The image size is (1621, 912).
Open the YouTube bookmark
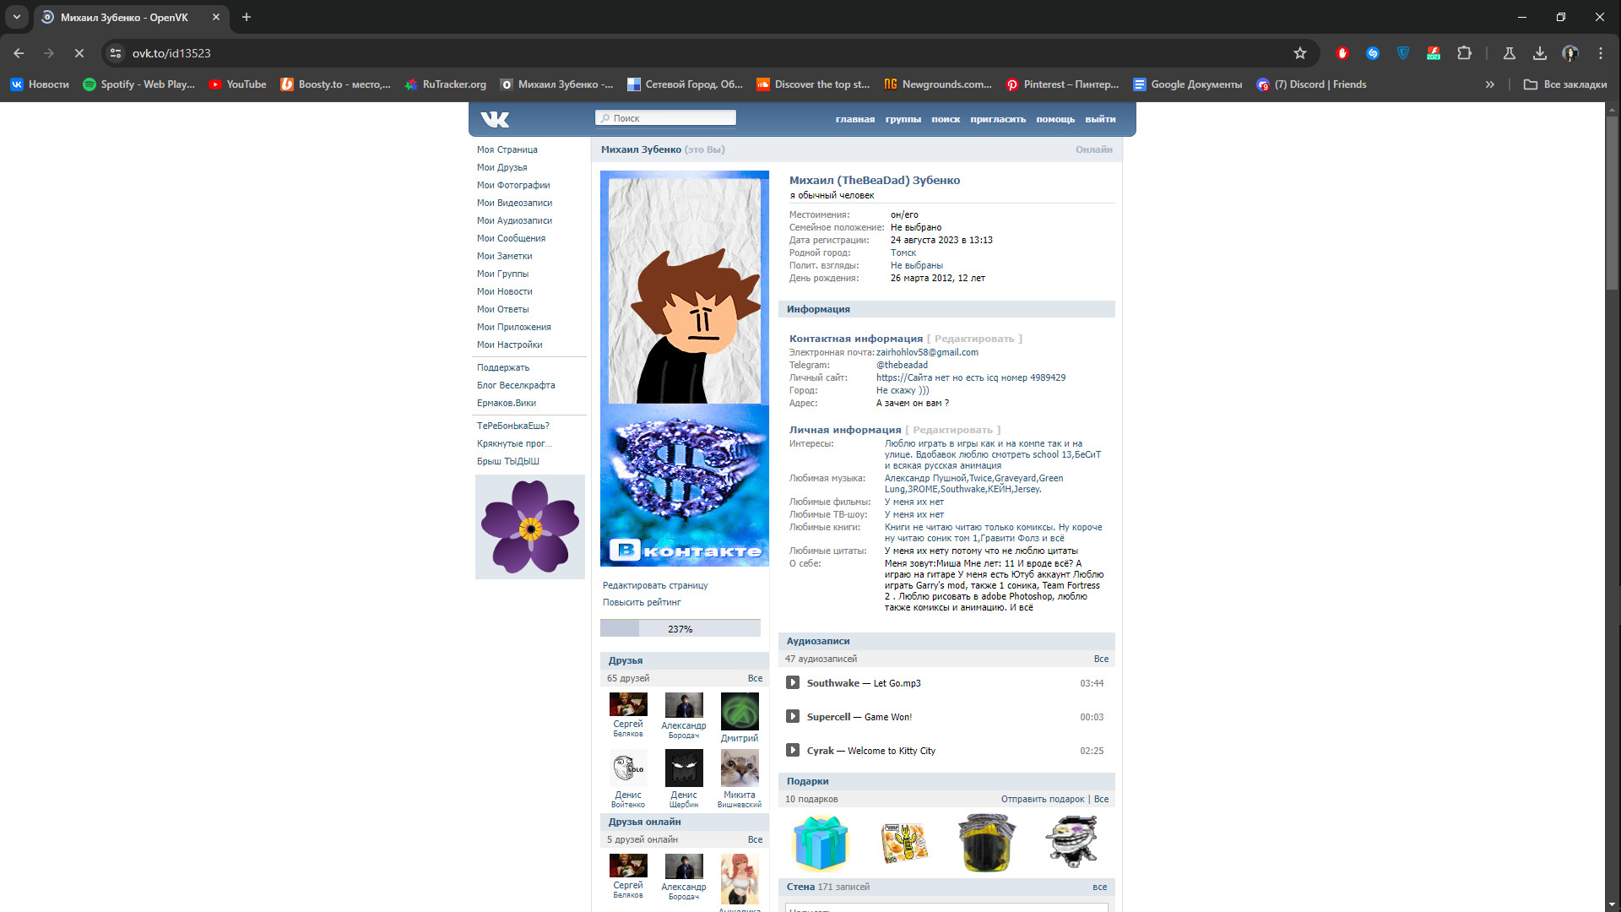pyautogui.click(x=237, y=84)
